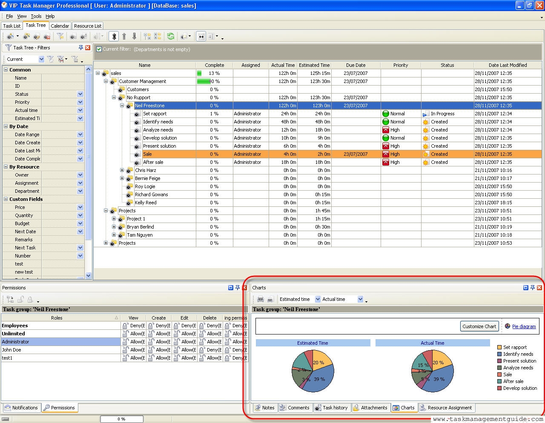Click the pie chart icon beside Pie diagram
Viewport: 545px width, 423px height.
pos(508,326)
